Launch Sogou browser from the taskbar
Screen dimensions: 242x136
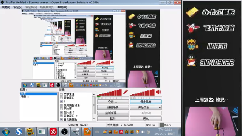(x=19, y=132)
